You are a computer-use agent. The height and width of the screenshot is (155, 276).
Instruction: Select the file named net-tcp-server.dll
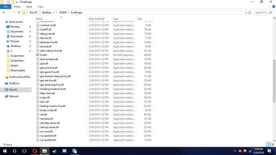pyautogui.click(x=50, y=127)
